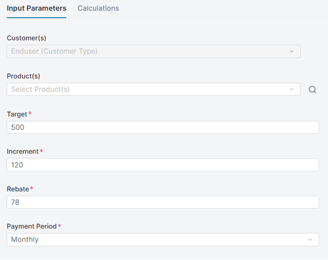
Task: Select the Rebate field showing 78
Action: [162, 202]
